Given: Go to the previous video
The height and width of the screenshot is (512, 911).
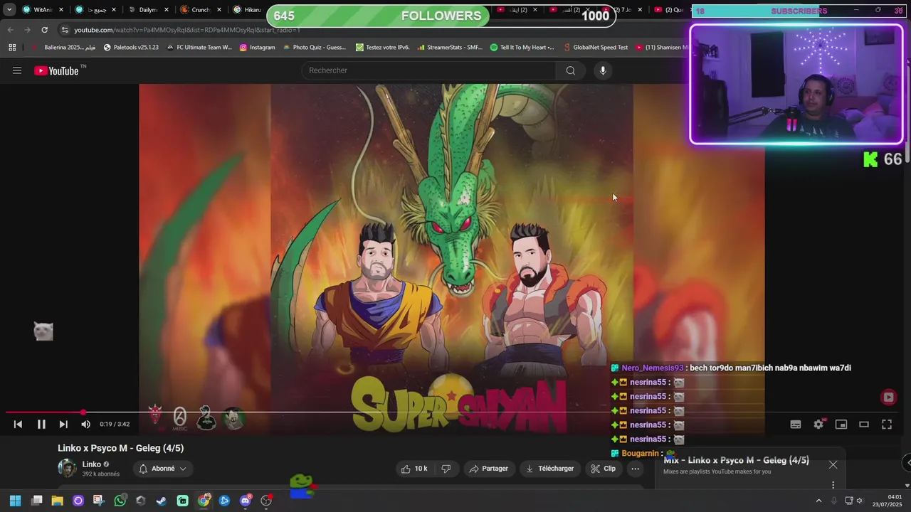Looking at the screenshot, I should click(18, 425).
